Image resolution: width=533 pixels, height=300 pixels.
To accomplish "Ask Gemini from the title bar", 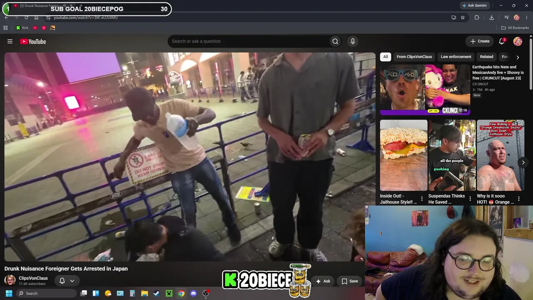I will [474, 5].
